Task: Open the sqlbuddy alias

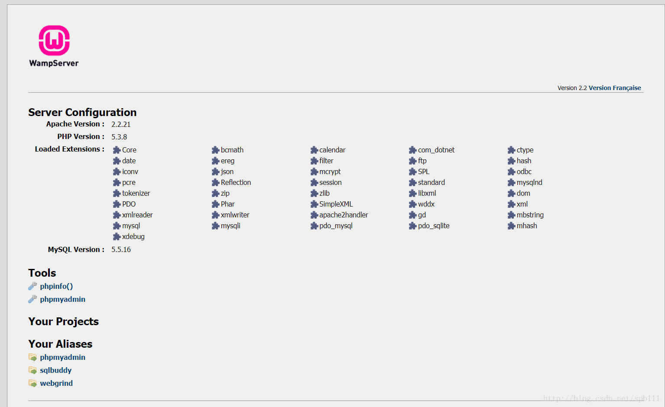Action: (x=55, y=370)
